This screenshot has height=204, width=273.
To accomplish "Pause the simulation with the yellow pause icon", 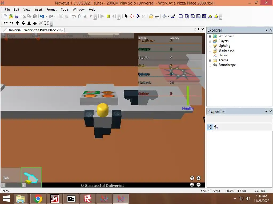I will coord(108,16).
